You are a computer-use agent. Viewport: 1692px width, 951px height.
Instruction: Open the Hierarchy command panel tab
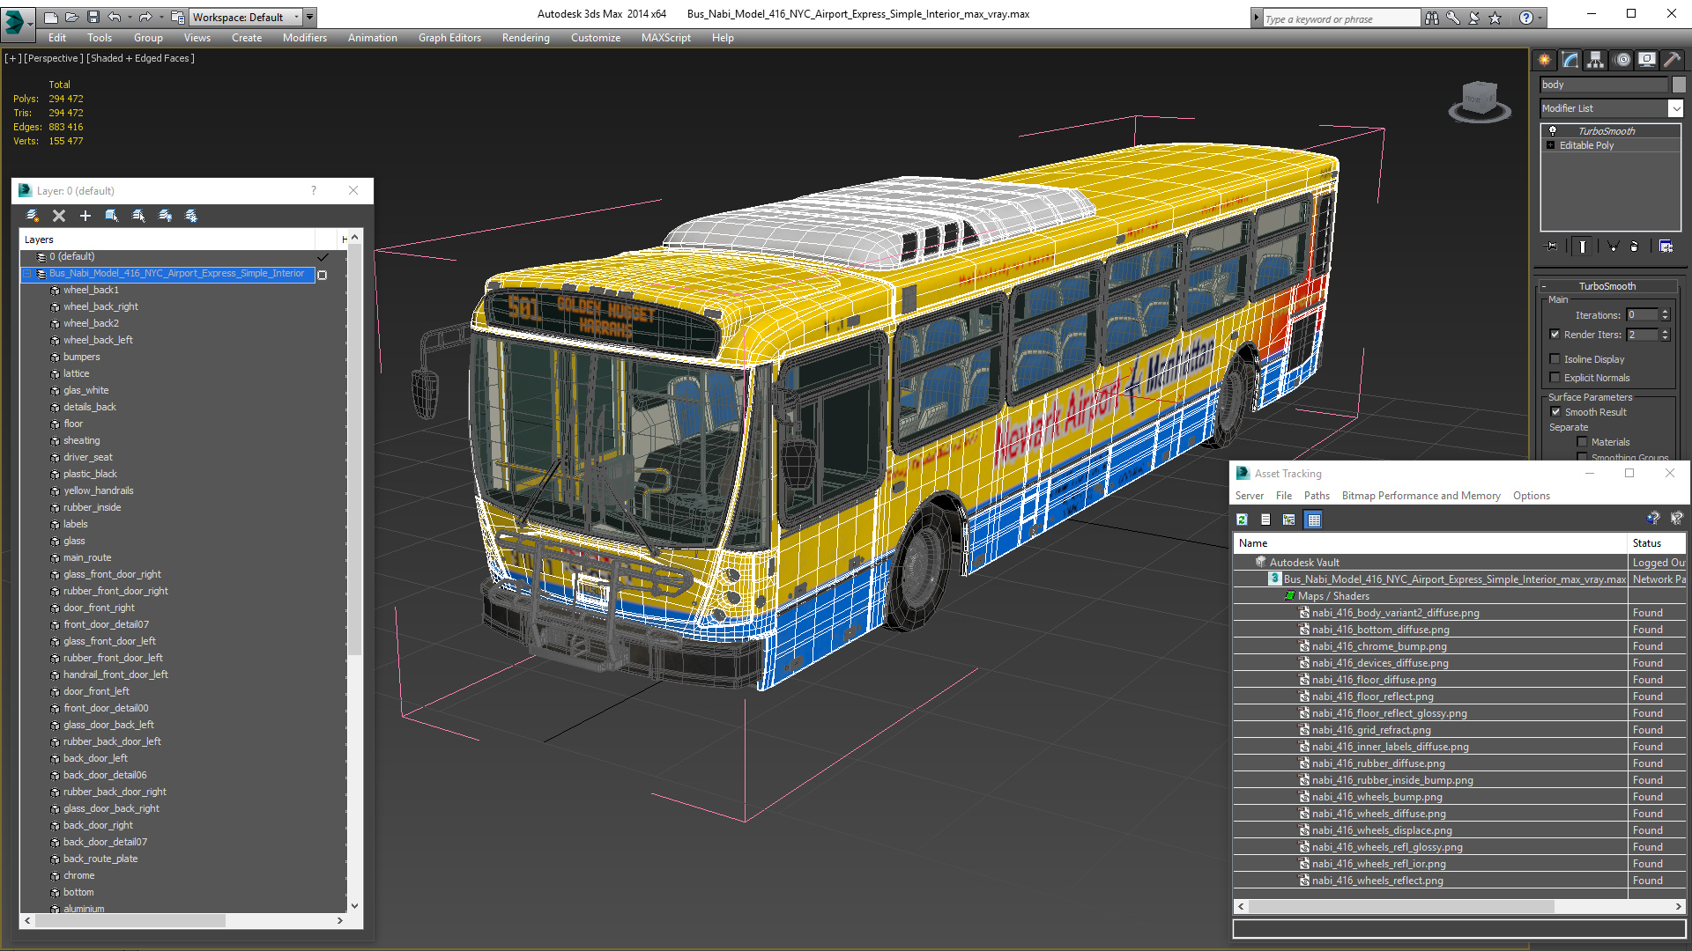1596,60
